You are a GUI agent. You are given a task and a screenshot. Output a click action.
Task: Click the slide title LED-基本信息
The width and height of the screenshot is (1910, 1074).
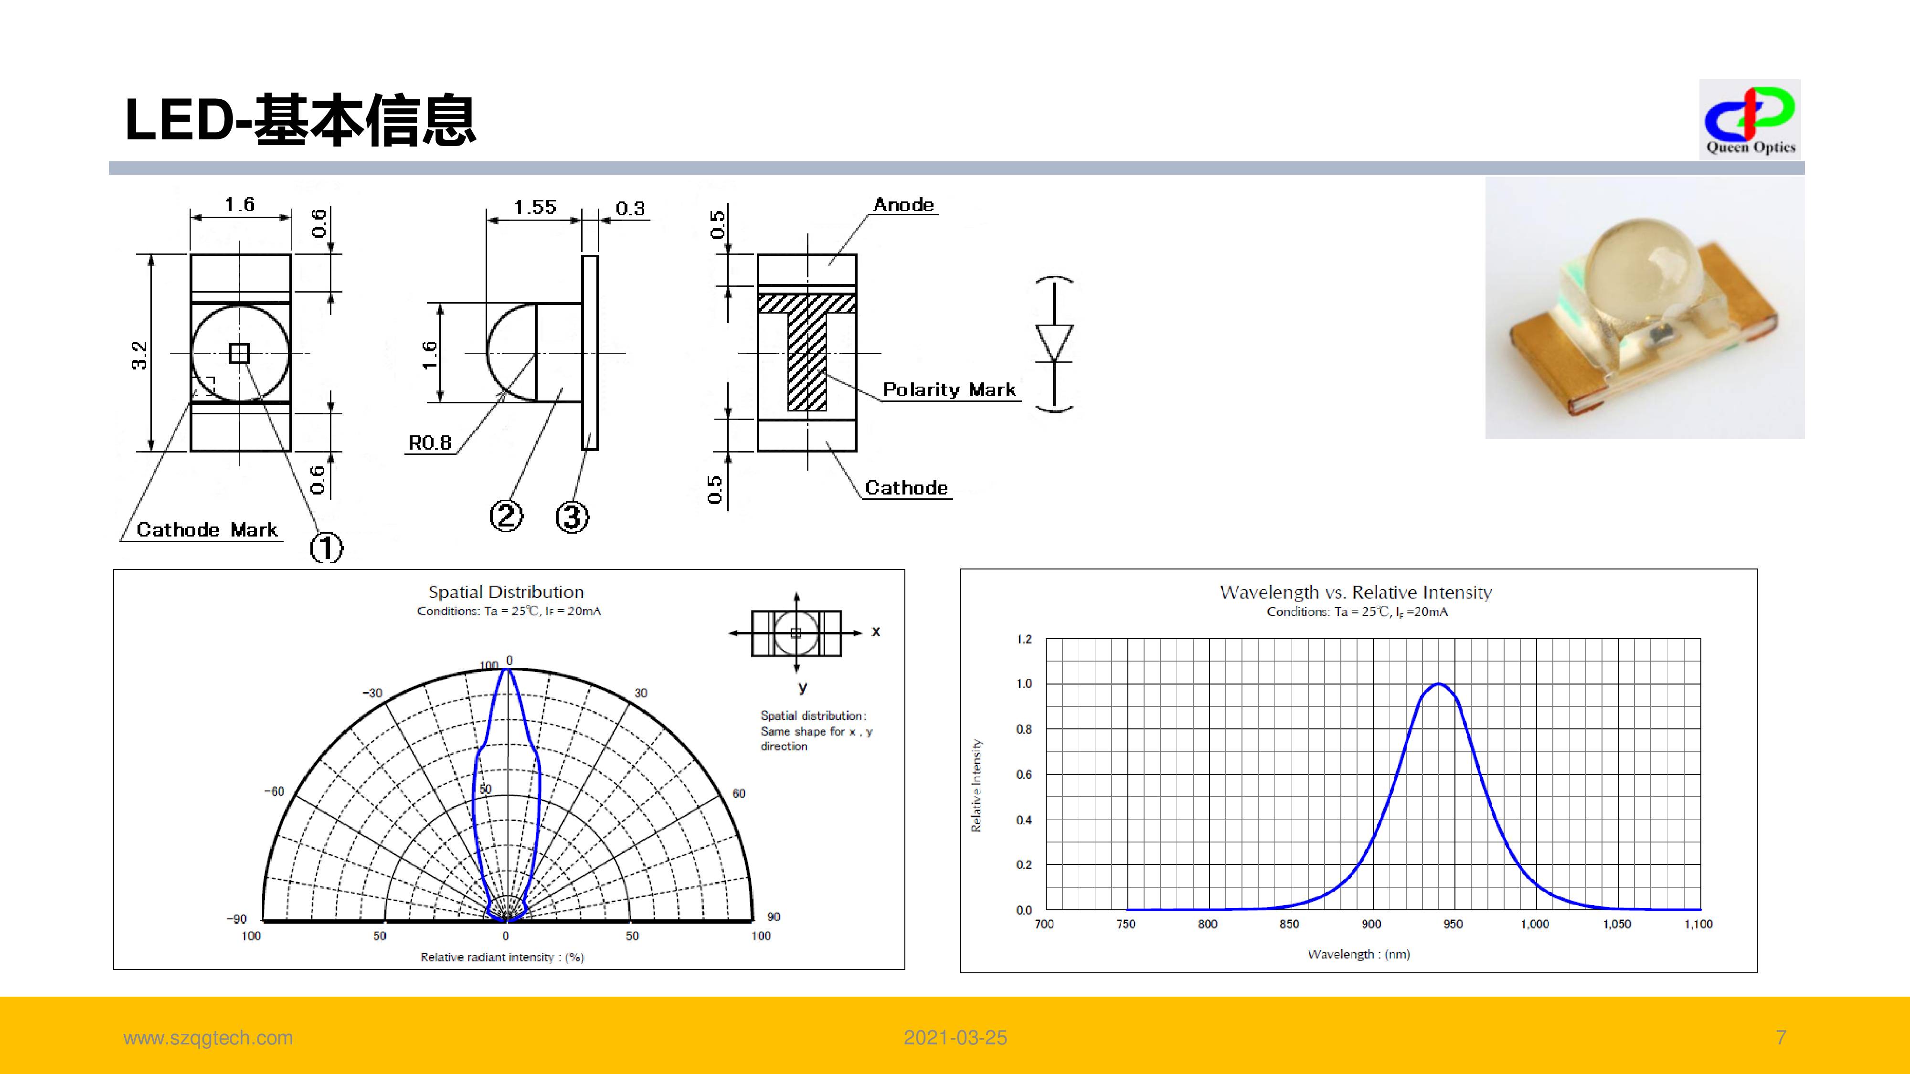coord(300,120)
